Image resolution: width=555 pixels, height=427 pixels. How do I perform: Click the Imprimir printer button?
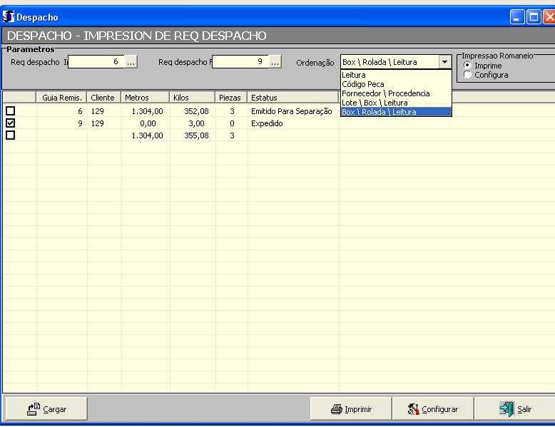click(350, 409)
